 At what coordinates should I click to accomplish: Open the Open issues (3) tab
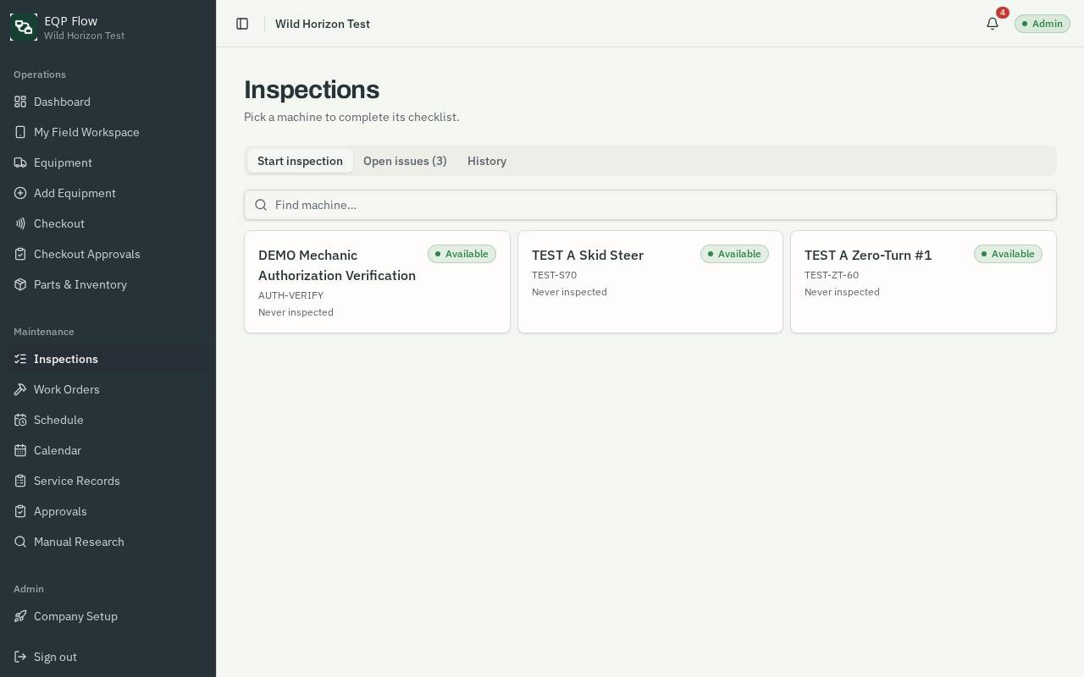405,161
